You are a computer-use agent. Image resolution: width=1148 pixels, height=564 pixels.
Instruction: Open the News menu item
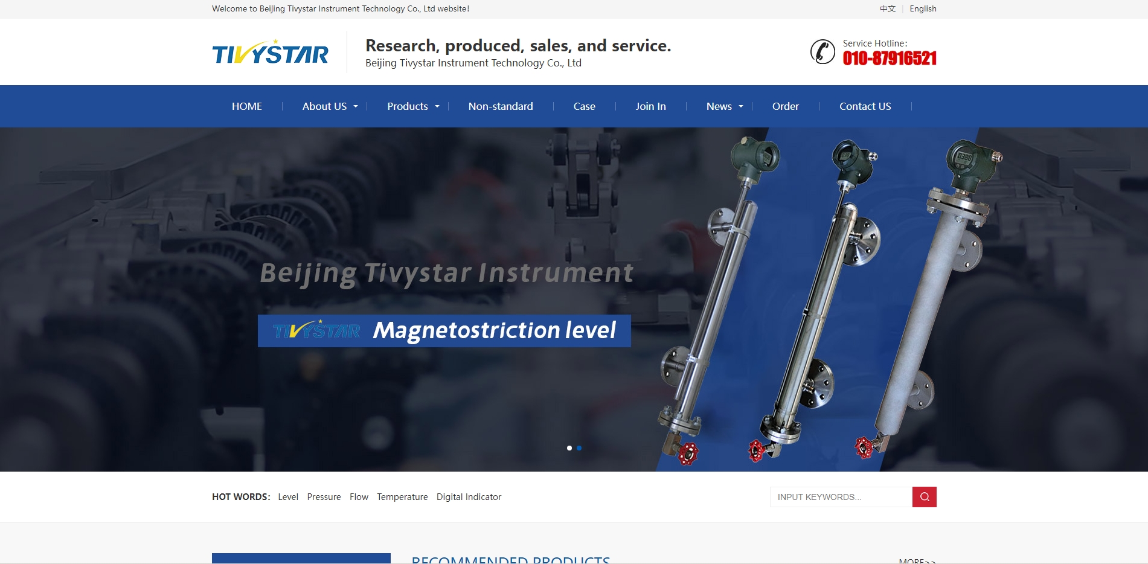pyautogui.click(x=719, y=106)
